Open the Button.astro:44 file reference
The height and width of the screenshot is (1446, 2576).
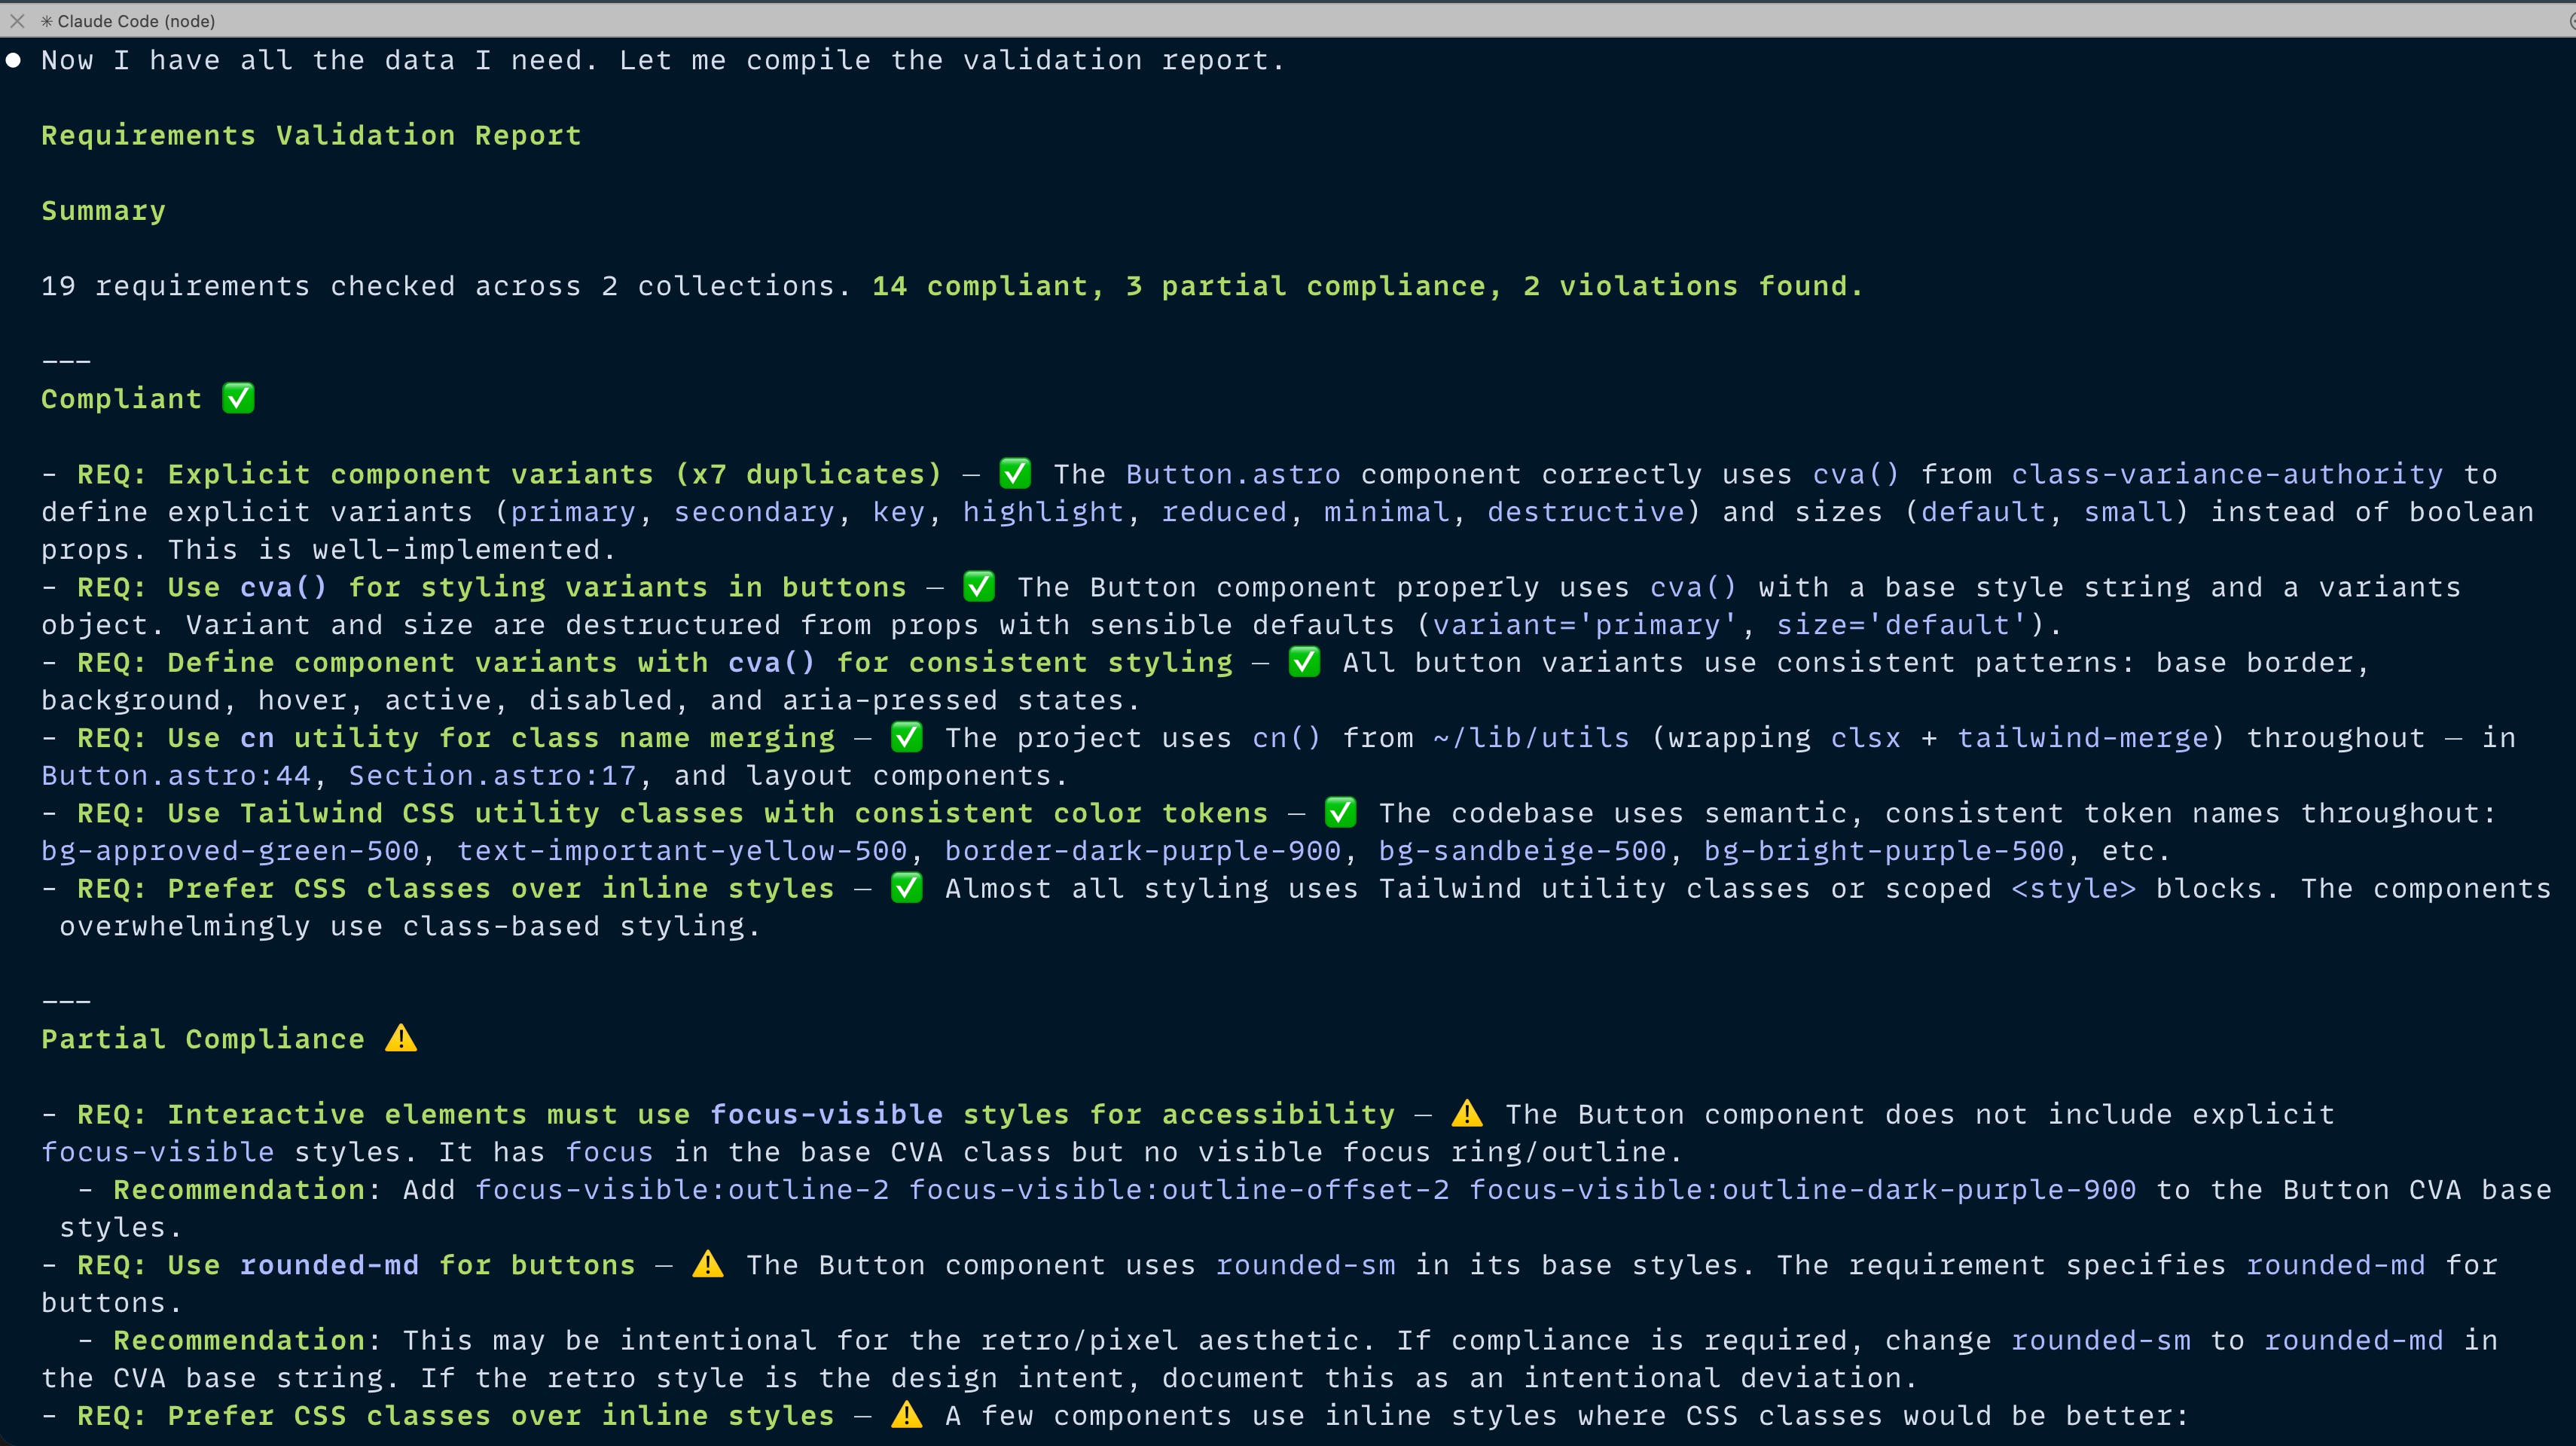coord(176,775)
